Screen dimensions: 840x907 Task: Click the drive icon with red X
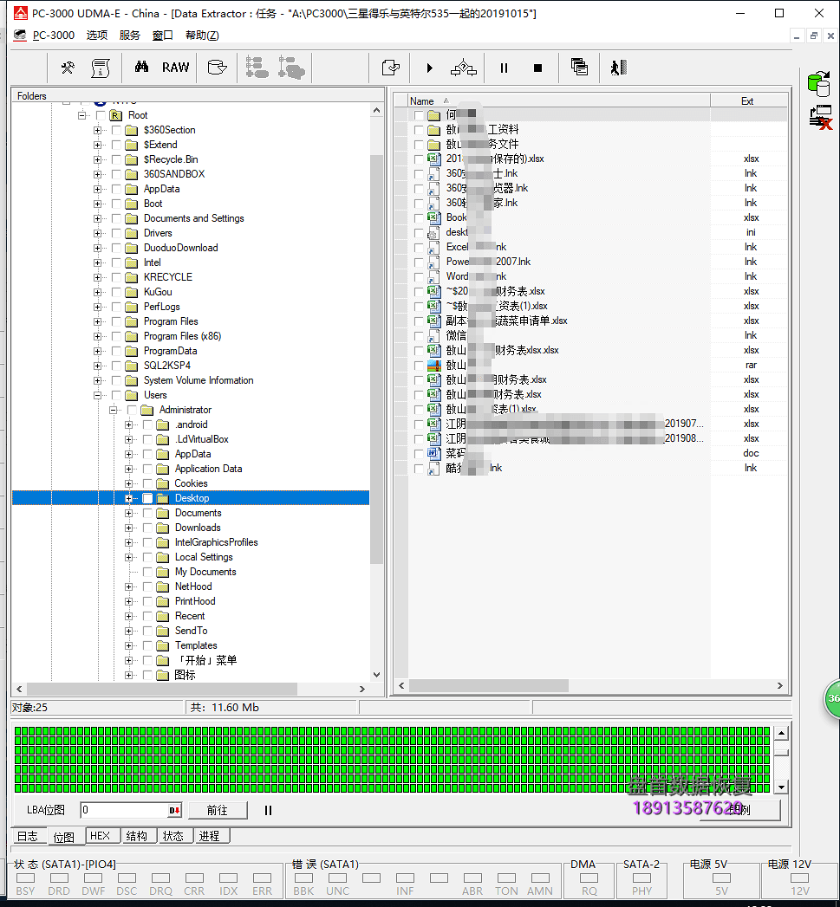[821, 118]
